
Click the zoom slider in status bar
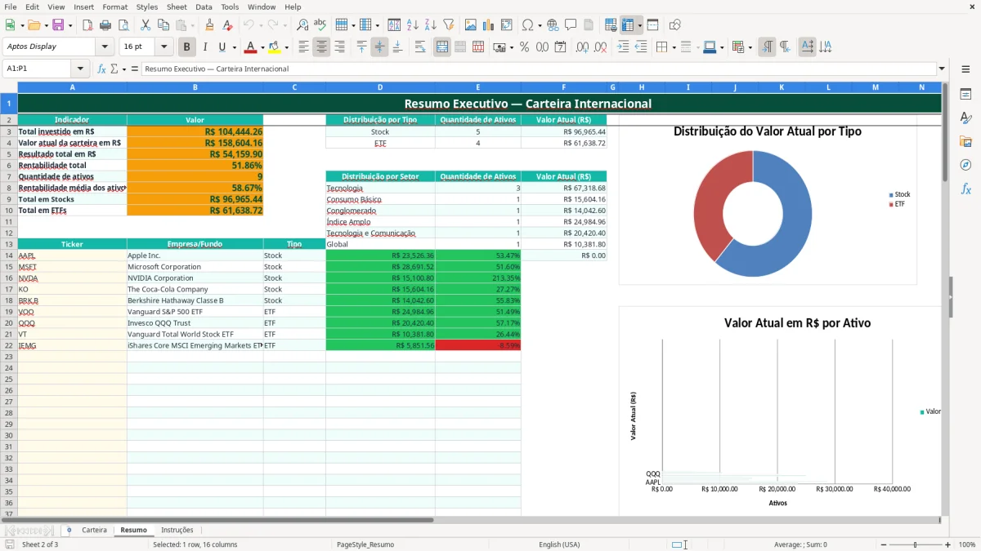tap(915, 544)
